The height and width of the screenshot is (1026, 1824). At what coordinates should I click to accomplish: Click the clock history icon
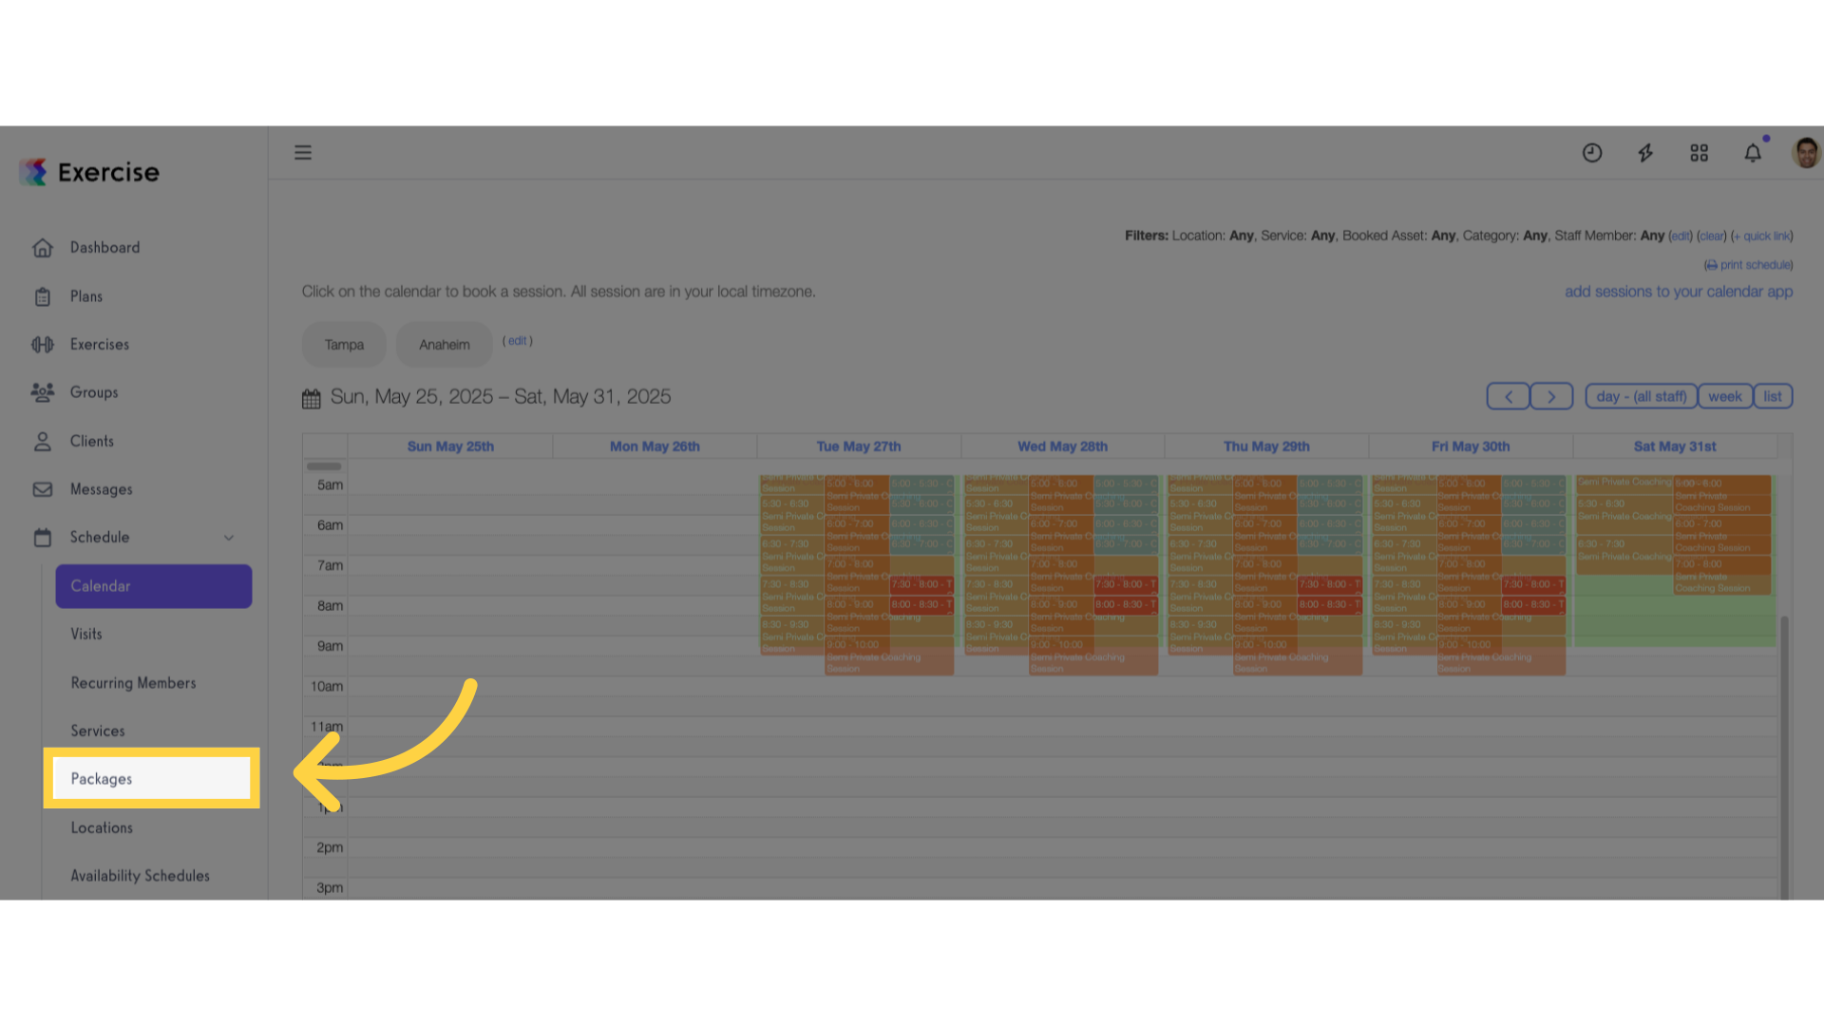[1592, 153]
